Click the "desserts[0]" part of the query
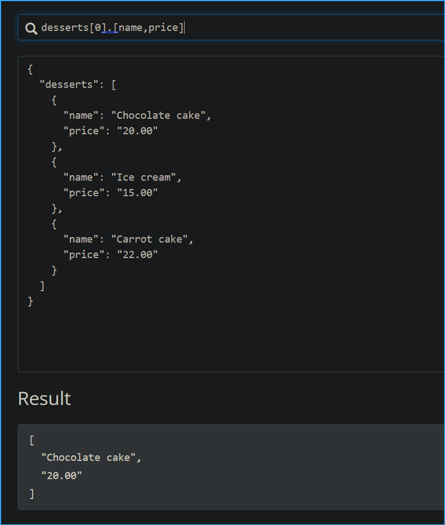Screen dimensions: 445x525 click(71, 28)
